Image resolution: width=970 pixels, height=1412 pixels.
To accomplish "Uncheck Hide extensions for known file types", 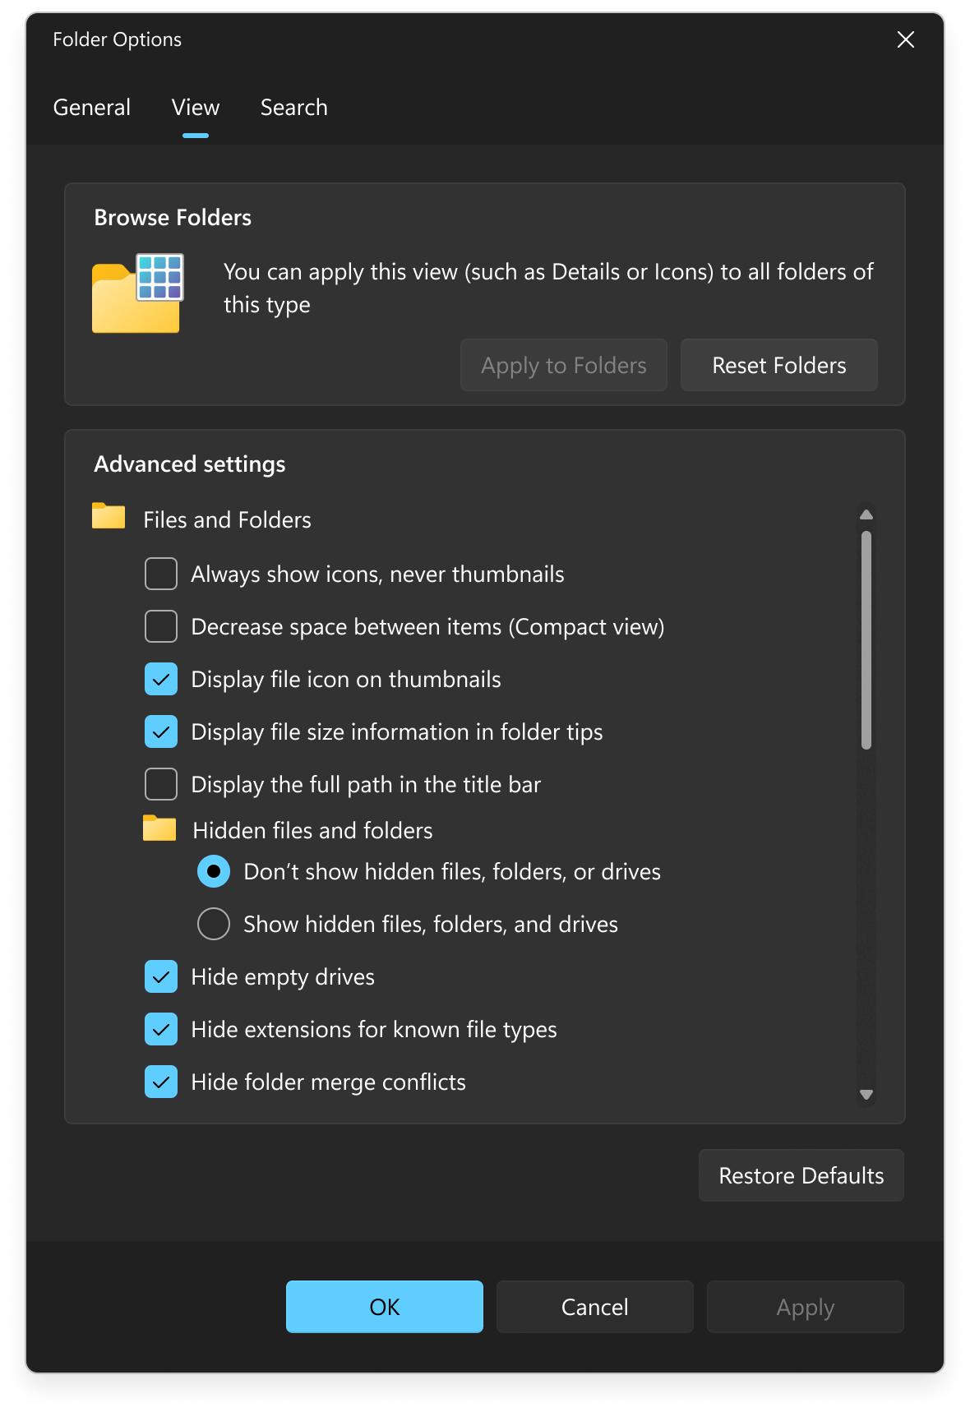I will pos(161,1029).
